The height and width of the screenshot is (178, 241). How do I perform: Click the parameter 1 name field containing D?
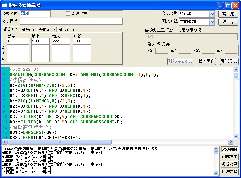tap(18, 41)
